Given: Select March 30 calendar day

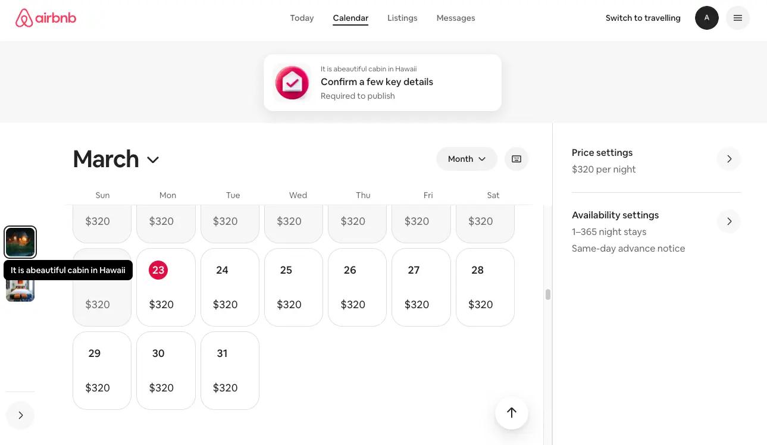Looking at the screenshot, I should point(166,371).
